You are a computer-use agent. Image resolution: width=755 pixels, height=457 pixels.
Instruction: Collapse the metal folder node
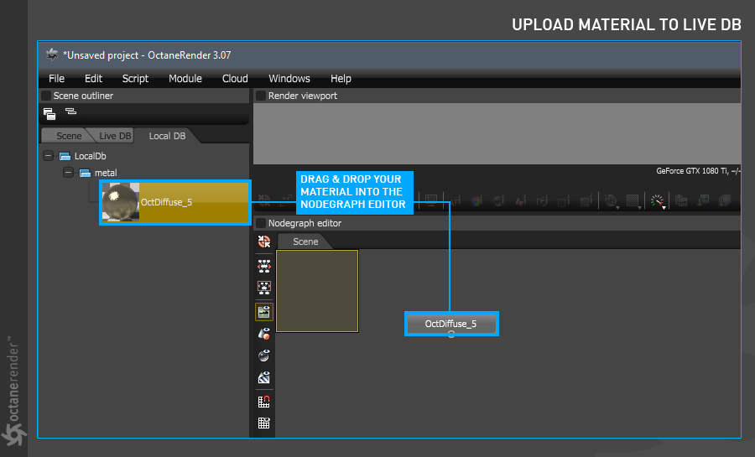pyautogui.click(x=69, y=172)
